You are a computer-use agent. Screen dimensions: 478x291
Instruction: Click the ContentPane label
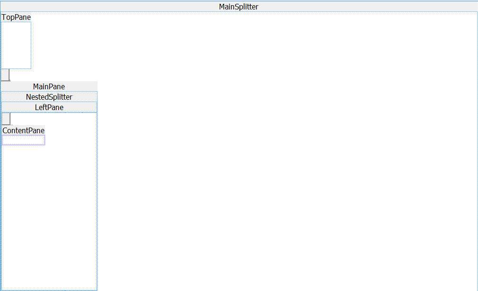coord(24,130)
